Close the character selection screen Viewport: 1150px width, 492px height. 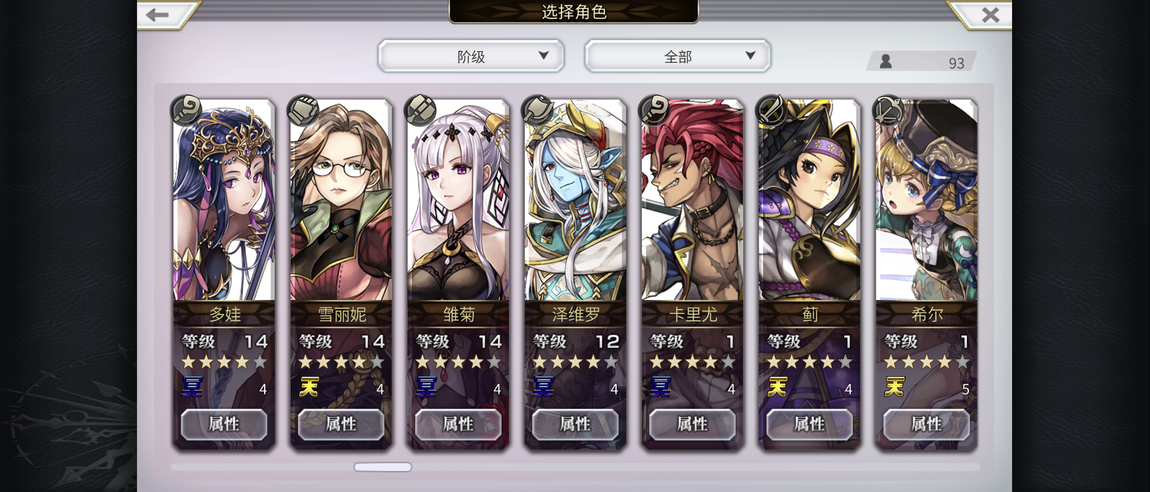991,15
